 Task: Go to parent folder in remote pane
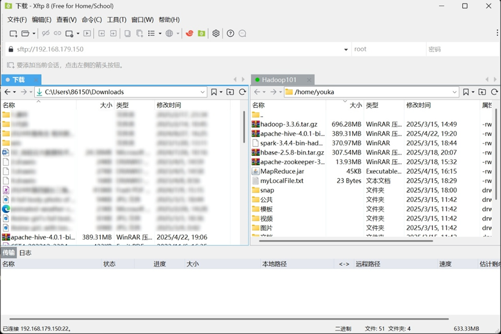pyautogui.click(x=482, y=92)
